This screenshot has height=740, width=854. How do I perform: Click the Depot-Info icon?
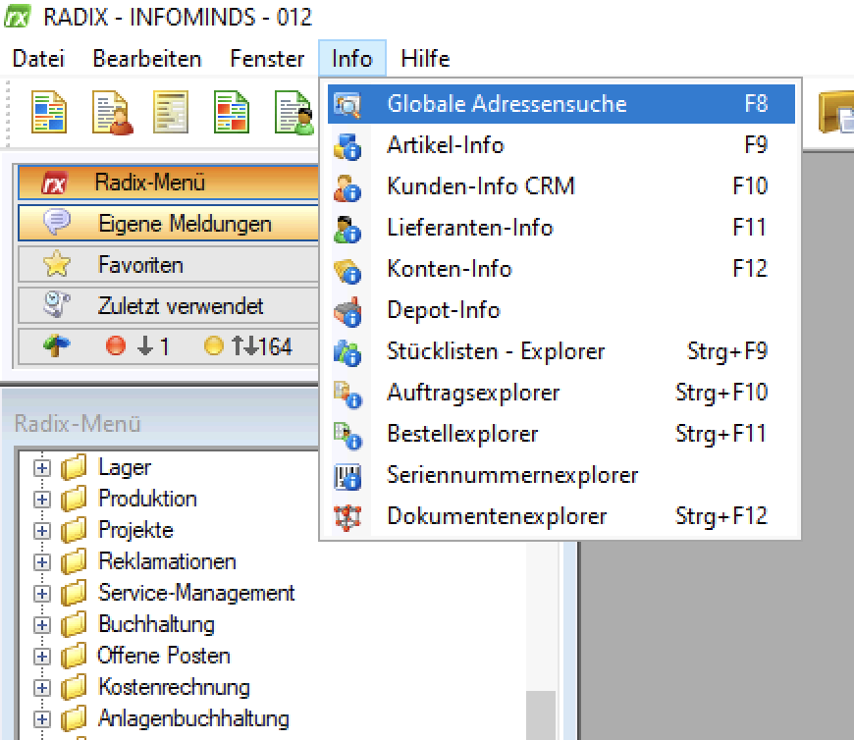pyautogui.click(x=347, y=311)
